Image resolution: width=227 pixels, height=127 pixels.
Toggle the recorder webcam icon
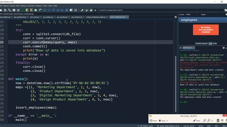[218, 121]
